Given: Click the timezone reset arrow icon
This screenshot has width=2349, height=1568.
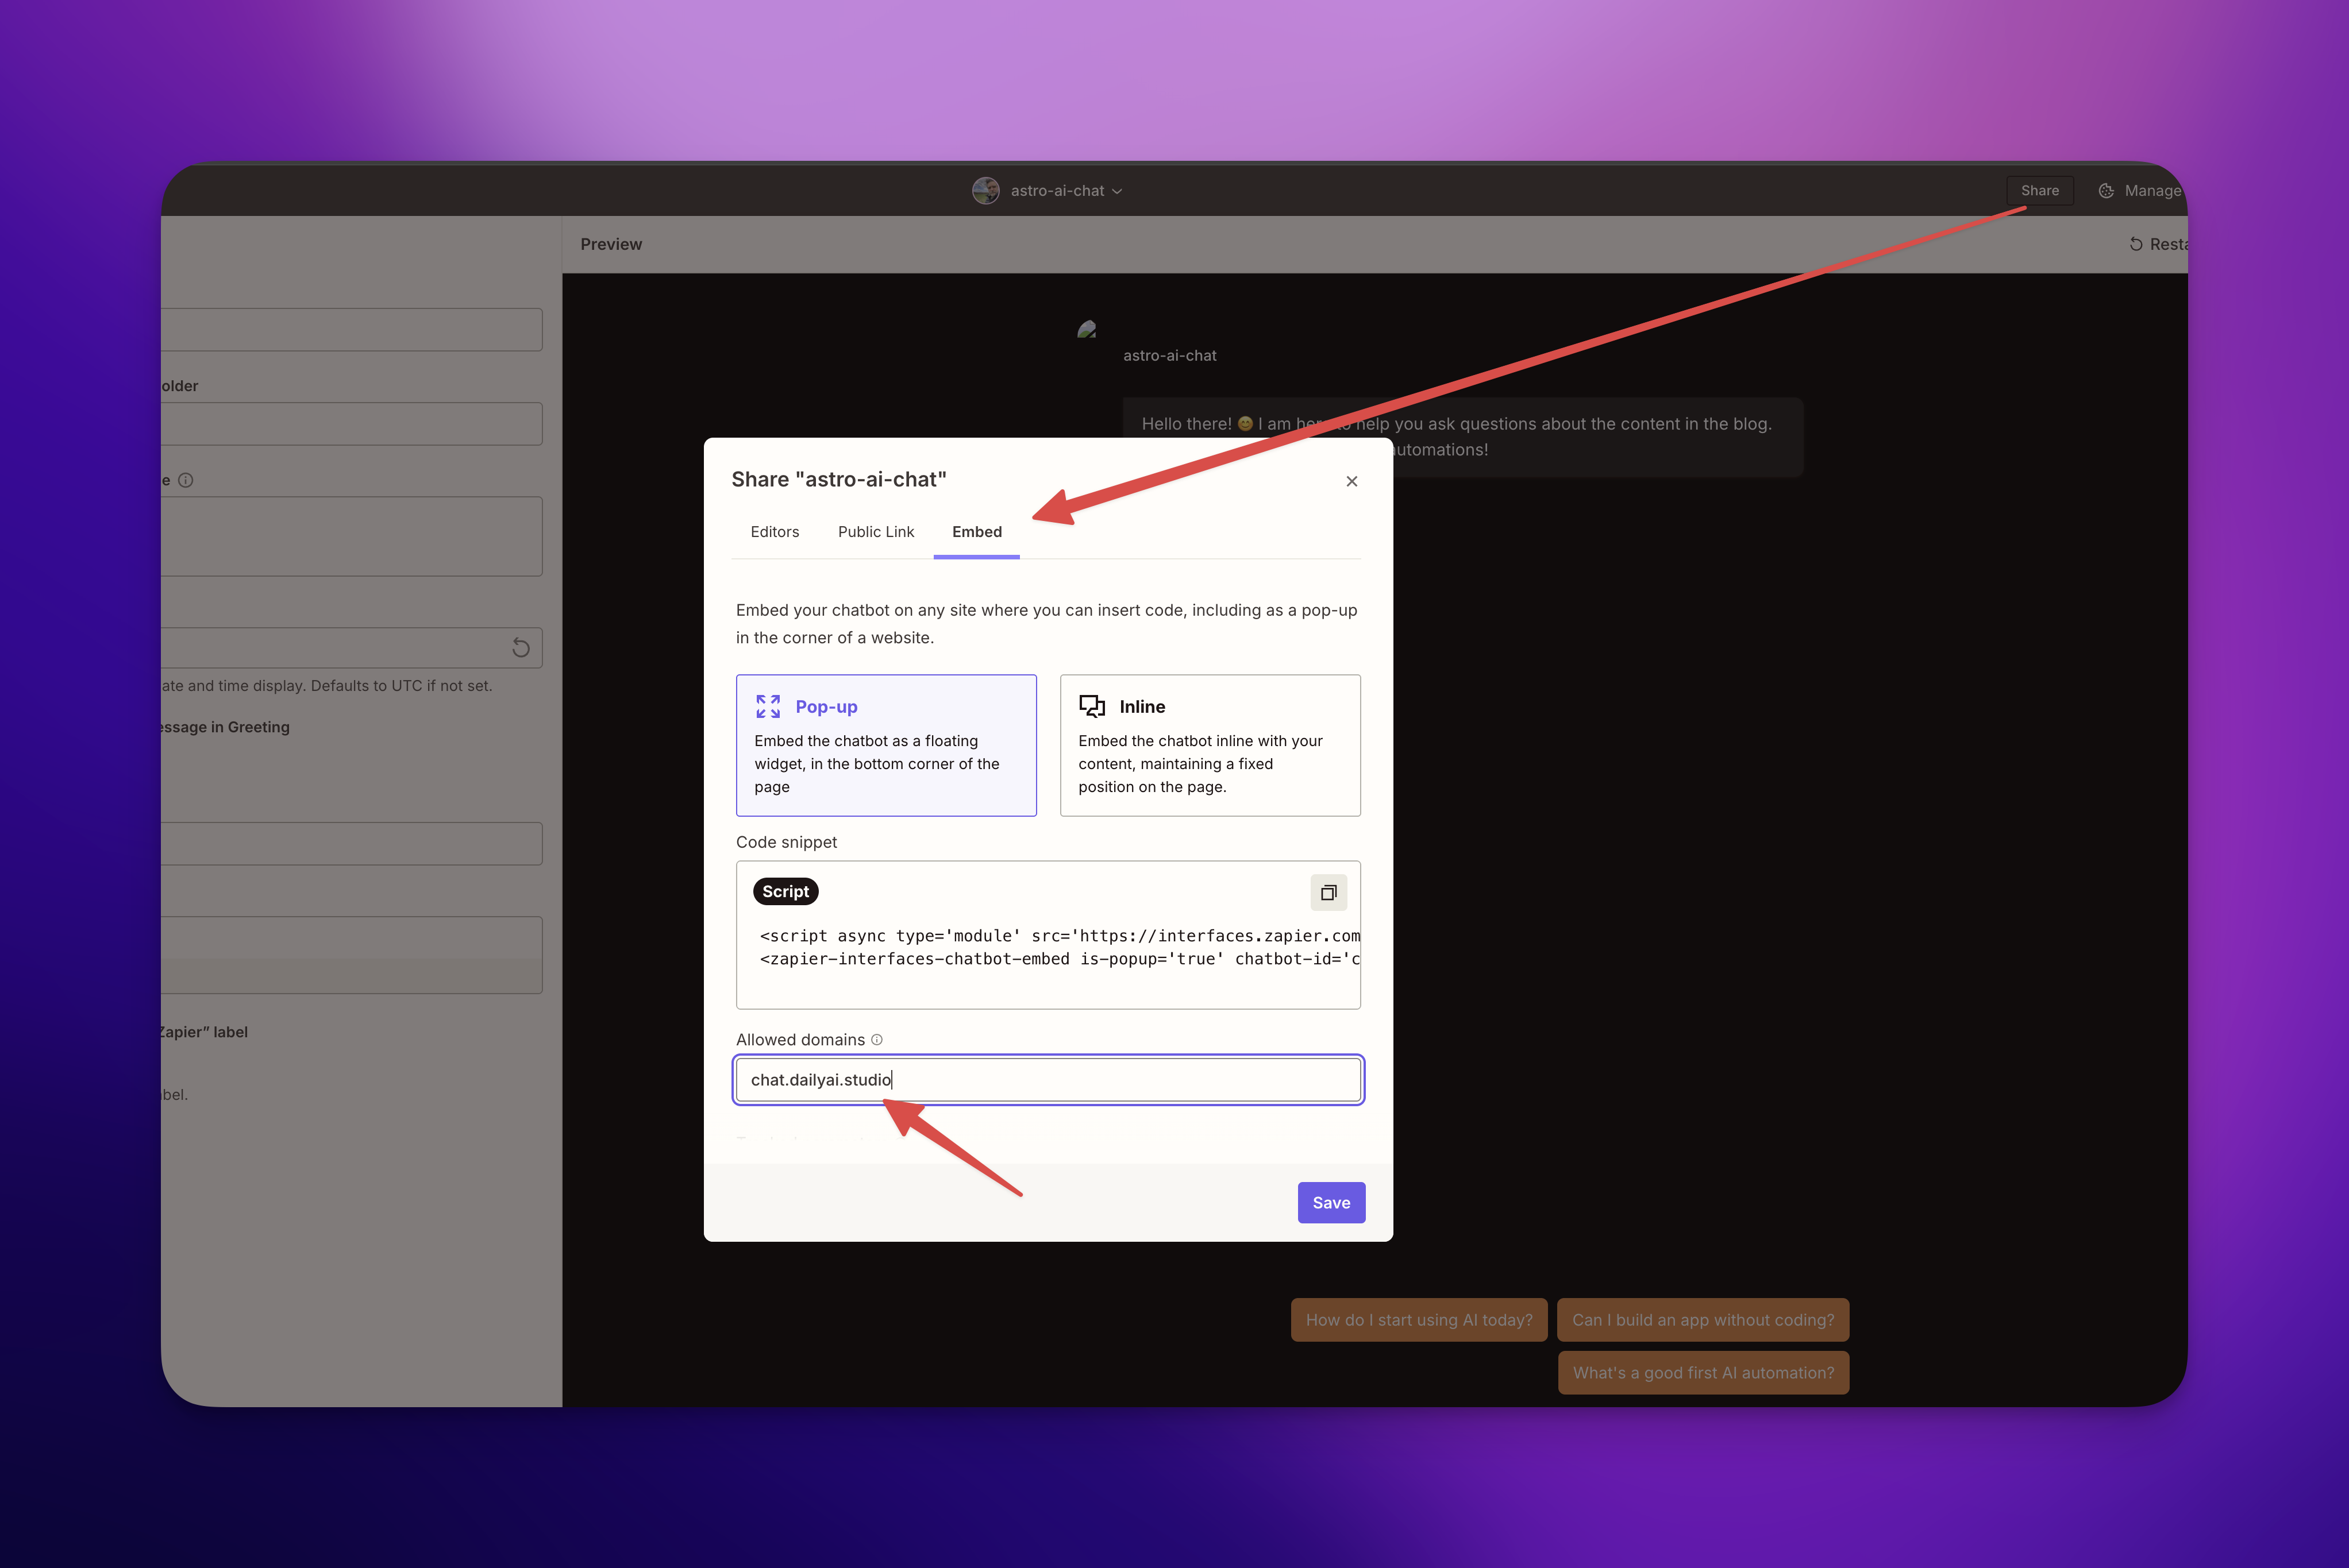Looking at the screenshot, I should (520, 648).
